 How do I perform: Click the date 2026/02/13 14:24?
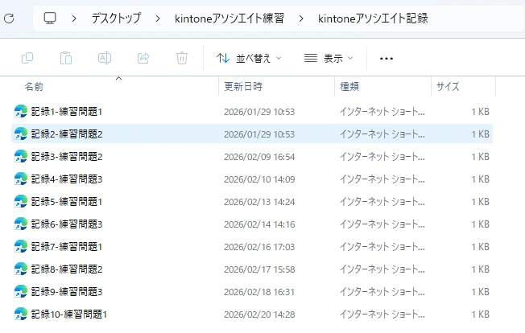coord(259,202)
